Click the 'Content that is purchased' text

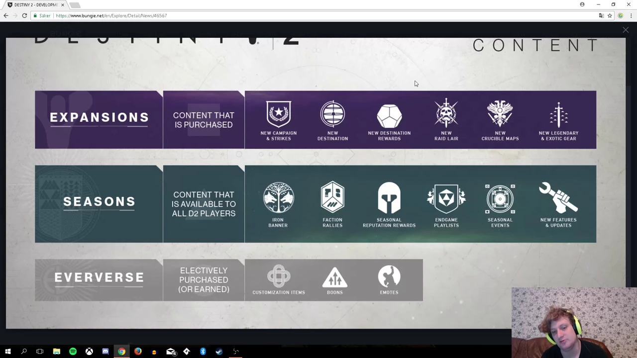point(204,120)
